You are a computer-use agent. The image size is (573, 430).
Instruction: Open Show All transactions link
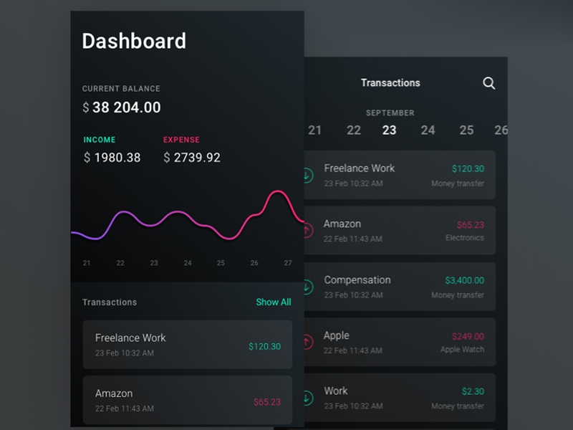[x=274, y=302]
